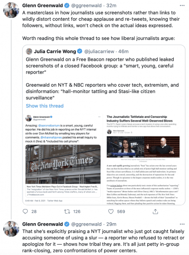Open the share icon under the first tweet
The height and width of the screenshot is (255, 189).
pyautogui.click(x=155, y=211)
